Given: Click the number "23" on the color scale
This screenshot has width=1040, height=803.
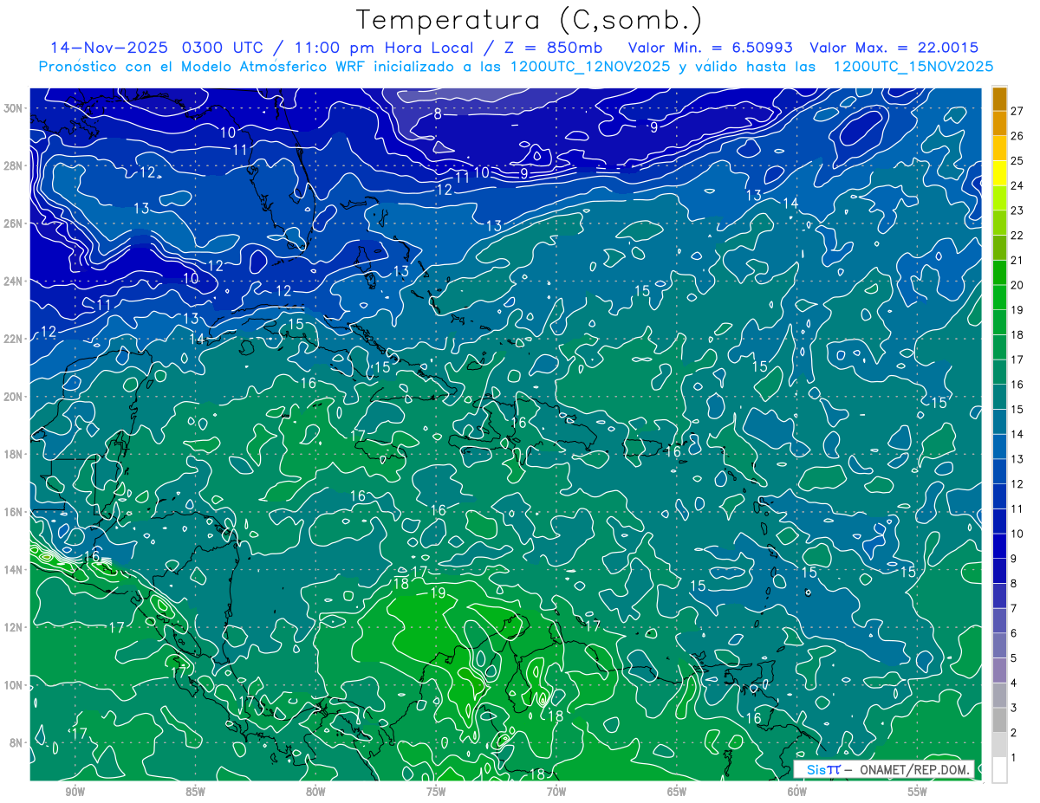Looking at the screenshot, I should coord(1017,210).
